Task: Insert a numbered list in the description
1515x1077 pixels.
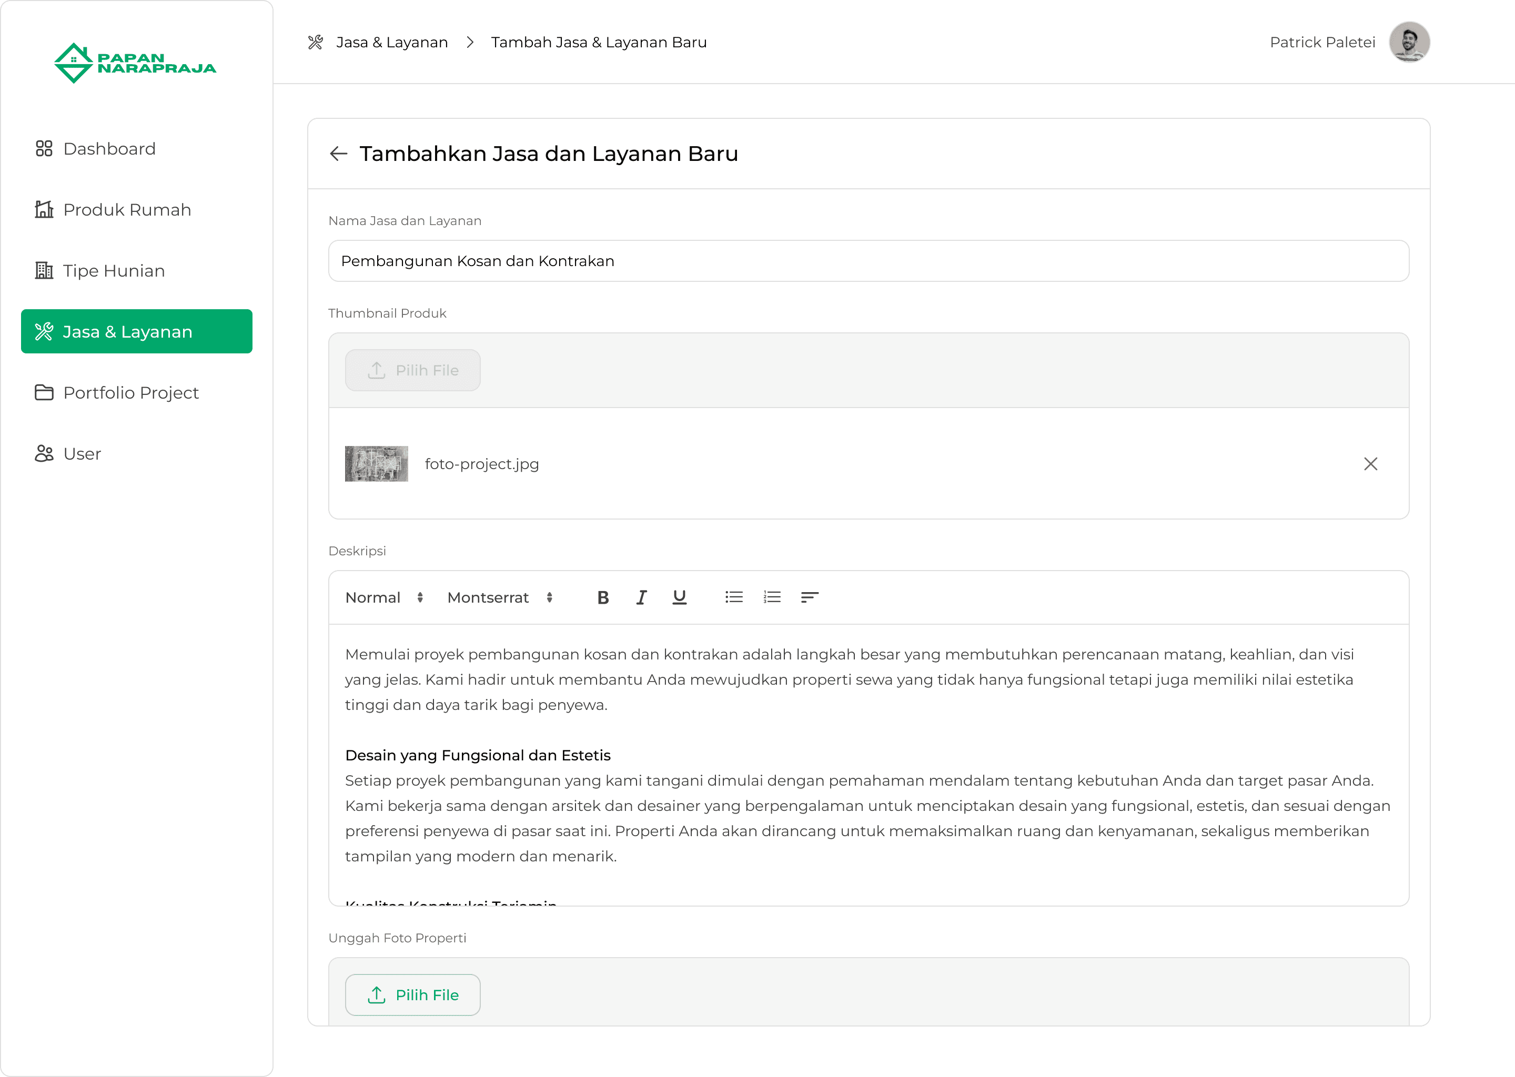Action: (771, 597)
